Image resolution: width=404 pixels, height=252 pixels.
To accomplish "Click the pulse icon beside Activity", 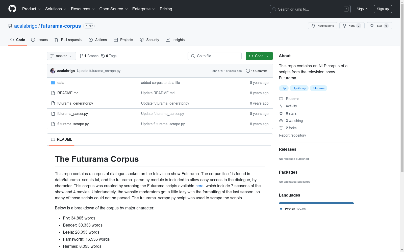I will point(281,106).
